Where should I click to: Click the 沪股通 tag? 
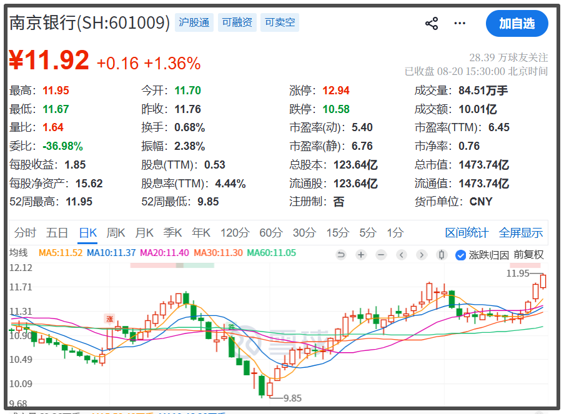pyautogui.click(x=194, y=22)
